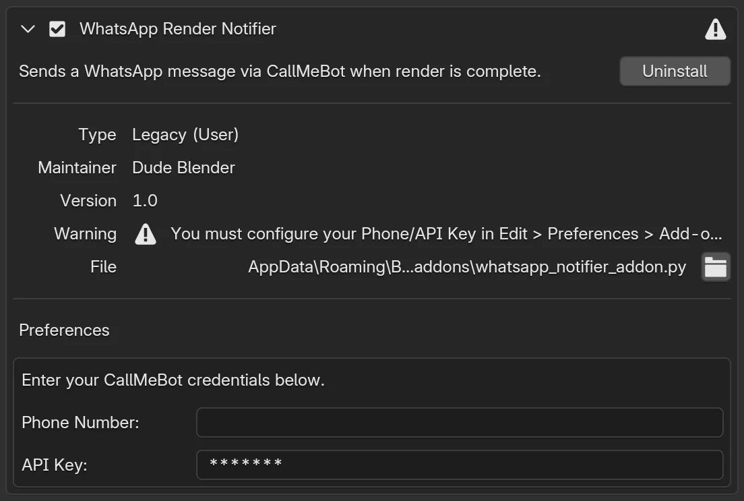
Task: Click the 'Enter your CallMeBot credentials' text
Action: click(173, 380)
